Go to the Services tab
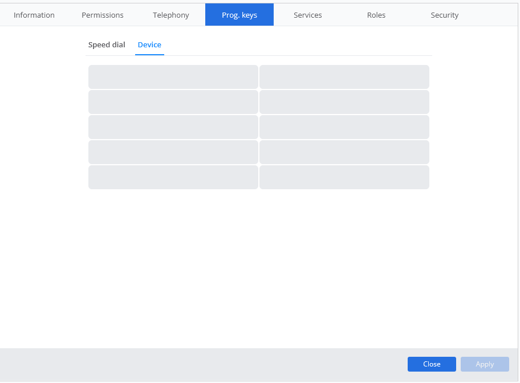Image resolution: width=520 pixels, height=383 pixels. (308, 15)
